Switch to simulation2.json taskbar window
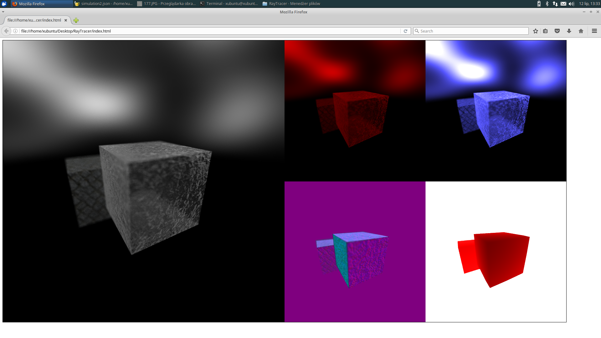This screenshot has height=338, width=601. tap(104, 4)
